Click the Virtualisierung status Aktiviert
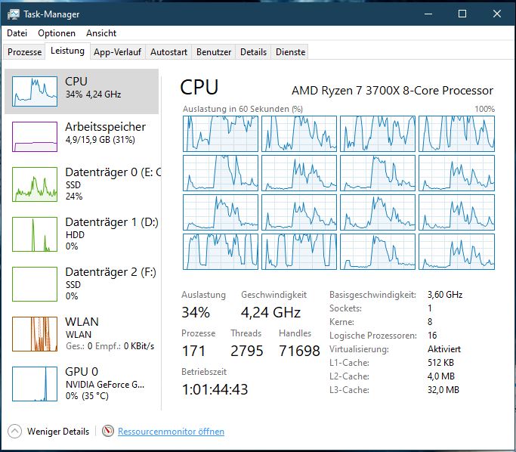The width and height of the screenshot is (516, 452). (444, 349)
